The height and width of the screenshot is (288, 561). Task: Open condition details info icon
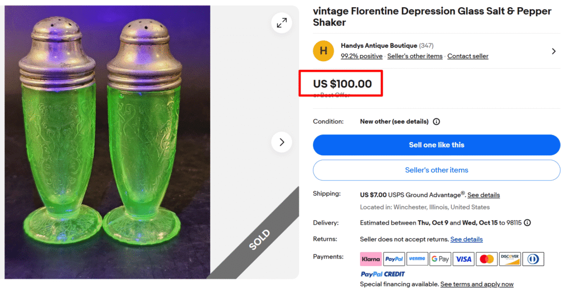[x=436, y=122]
